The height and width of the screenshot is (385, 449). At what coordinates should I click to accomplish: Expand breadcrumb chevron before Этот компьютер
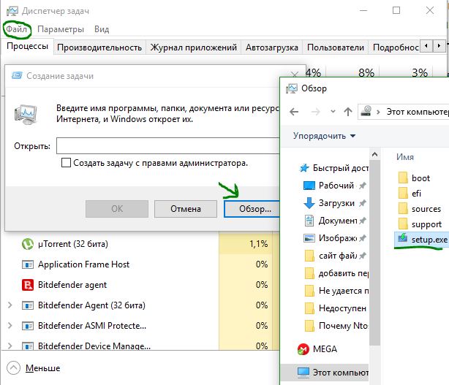(378, 112)
